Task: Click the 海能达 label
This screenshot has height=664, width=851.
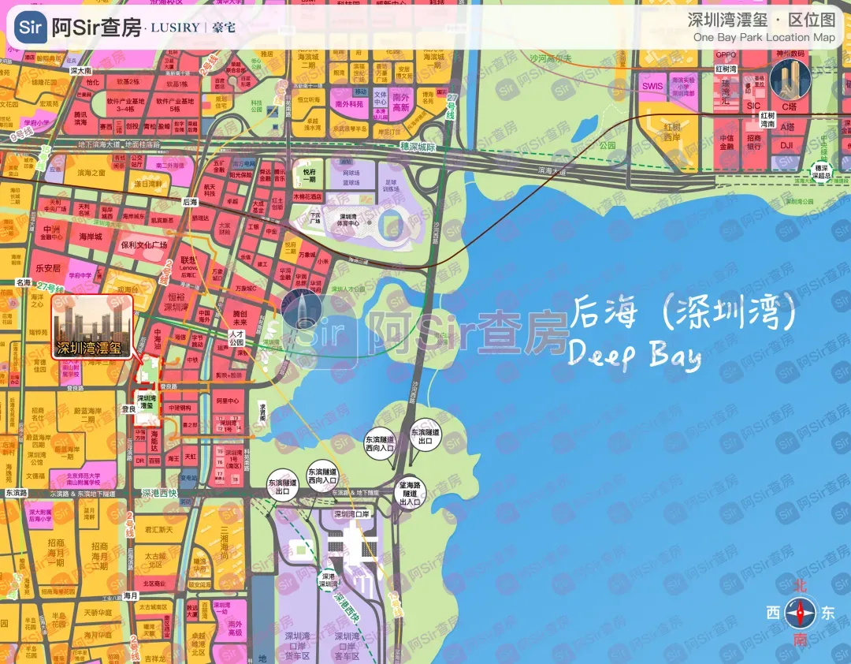Action: coord(154,441)
